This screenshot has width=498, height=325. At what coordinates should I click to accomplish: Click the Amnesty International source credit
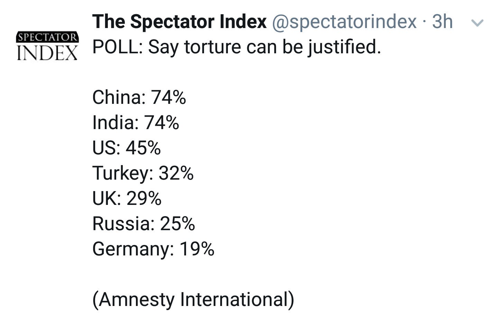(193, 299)
